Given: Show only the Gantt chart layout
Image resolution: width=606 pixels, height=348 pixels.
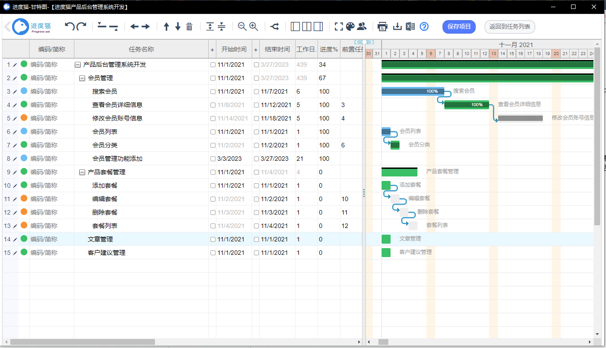Looking at the screenshot, I should pos(318,26).
